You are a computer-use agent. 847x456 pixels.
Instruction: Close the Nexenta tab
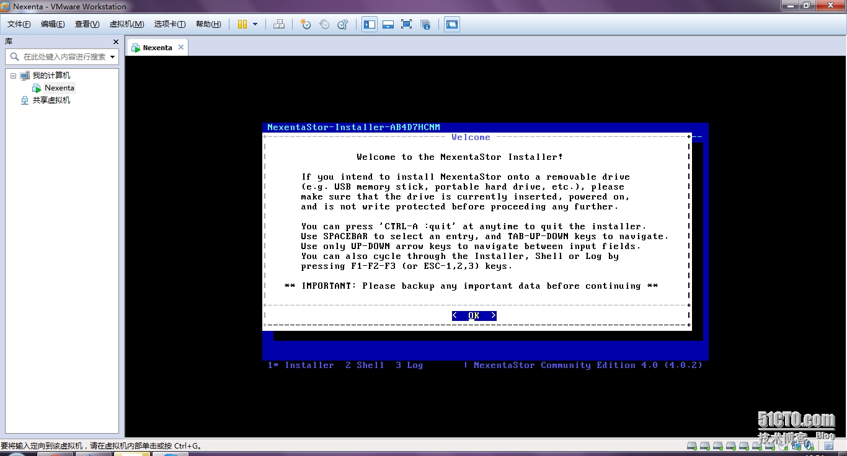coord(181,47)
